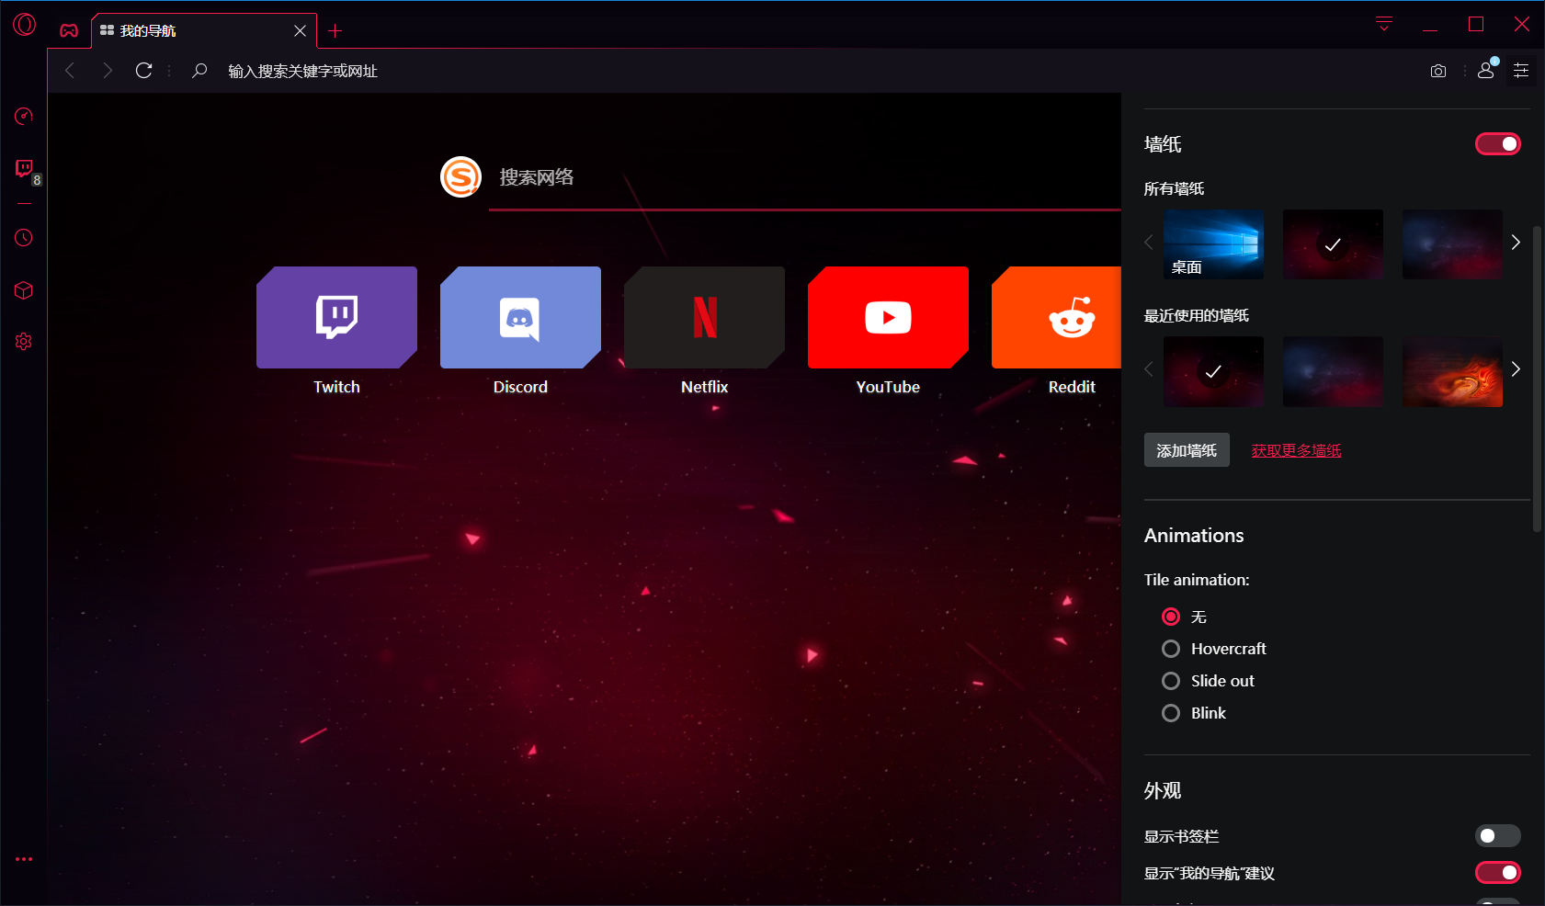Show next wallpapers in 最近使用的墙纸

(x=1516, y=369)
